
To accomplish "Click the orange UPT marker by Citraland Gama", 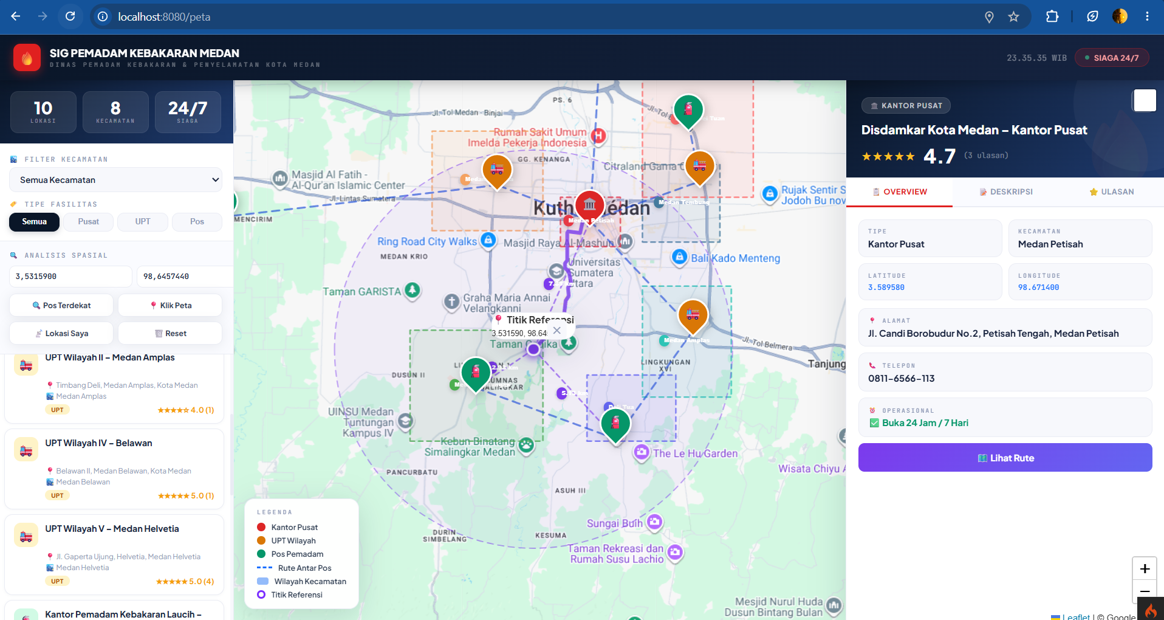I will (699, 167).
